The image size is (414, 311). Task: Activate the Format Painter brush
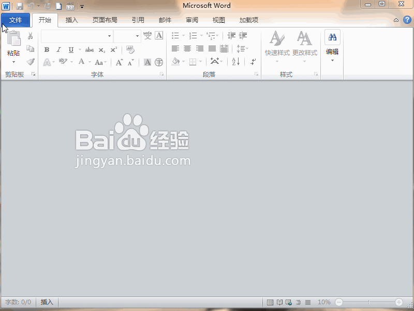click(30, 61)
